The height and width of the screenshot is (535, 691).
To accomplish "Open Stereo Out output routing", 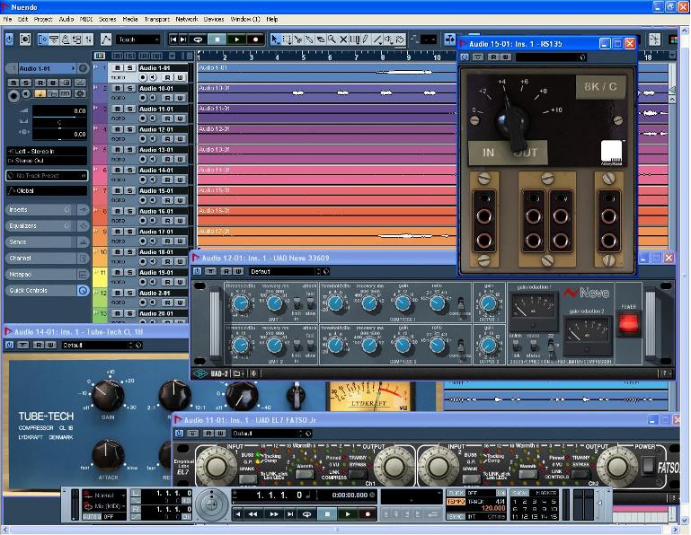I will [47, 161].
